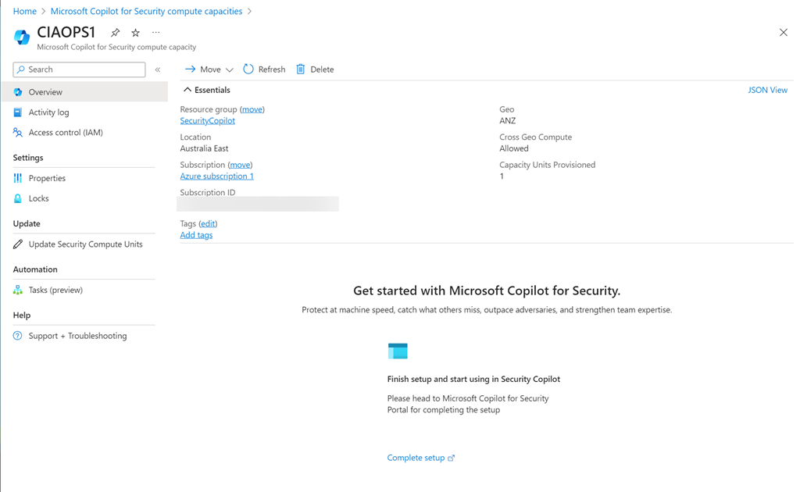Click the Refresh toolbar button

click(264, 70)
